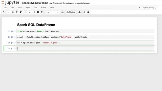Rename notebook title Spark SQL DataFrame

tap(35, 3)
